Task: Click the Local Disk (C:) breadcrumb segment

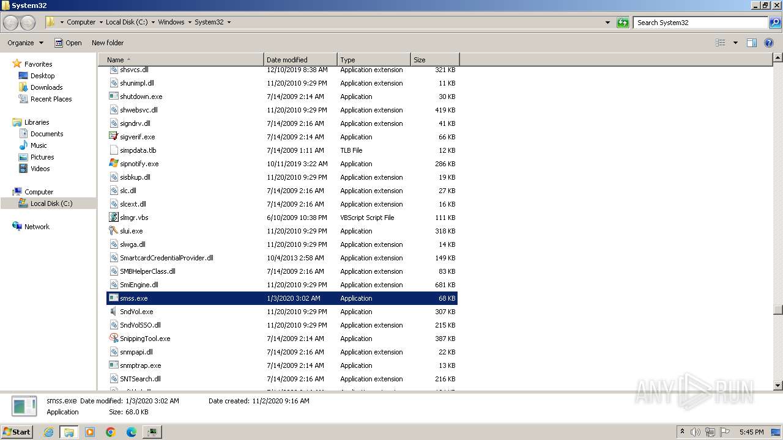Action: click(x=127, y=22)
